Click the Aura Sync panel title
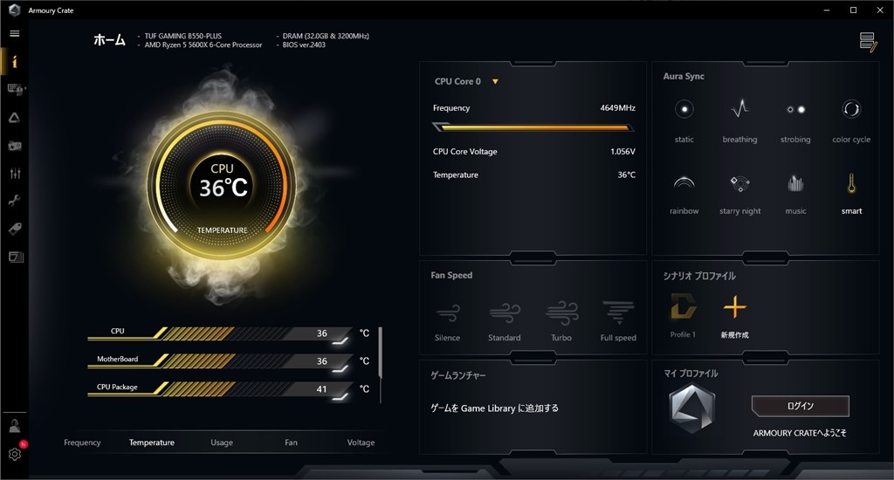The image size is (894, 480). [684, 77]
